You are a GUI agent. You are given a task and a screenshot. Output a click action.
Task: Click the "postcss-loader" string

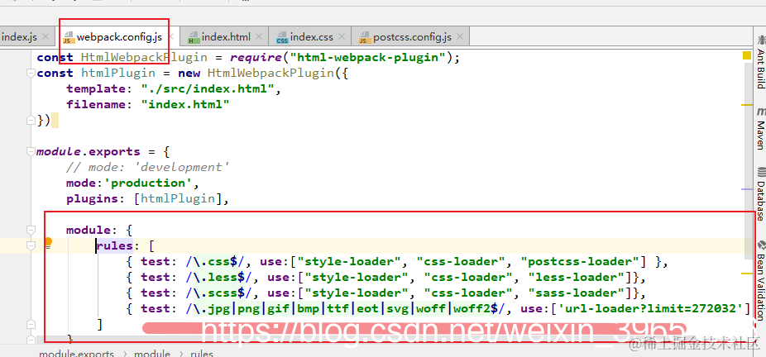pyautogui.click(x=581, y=262)
